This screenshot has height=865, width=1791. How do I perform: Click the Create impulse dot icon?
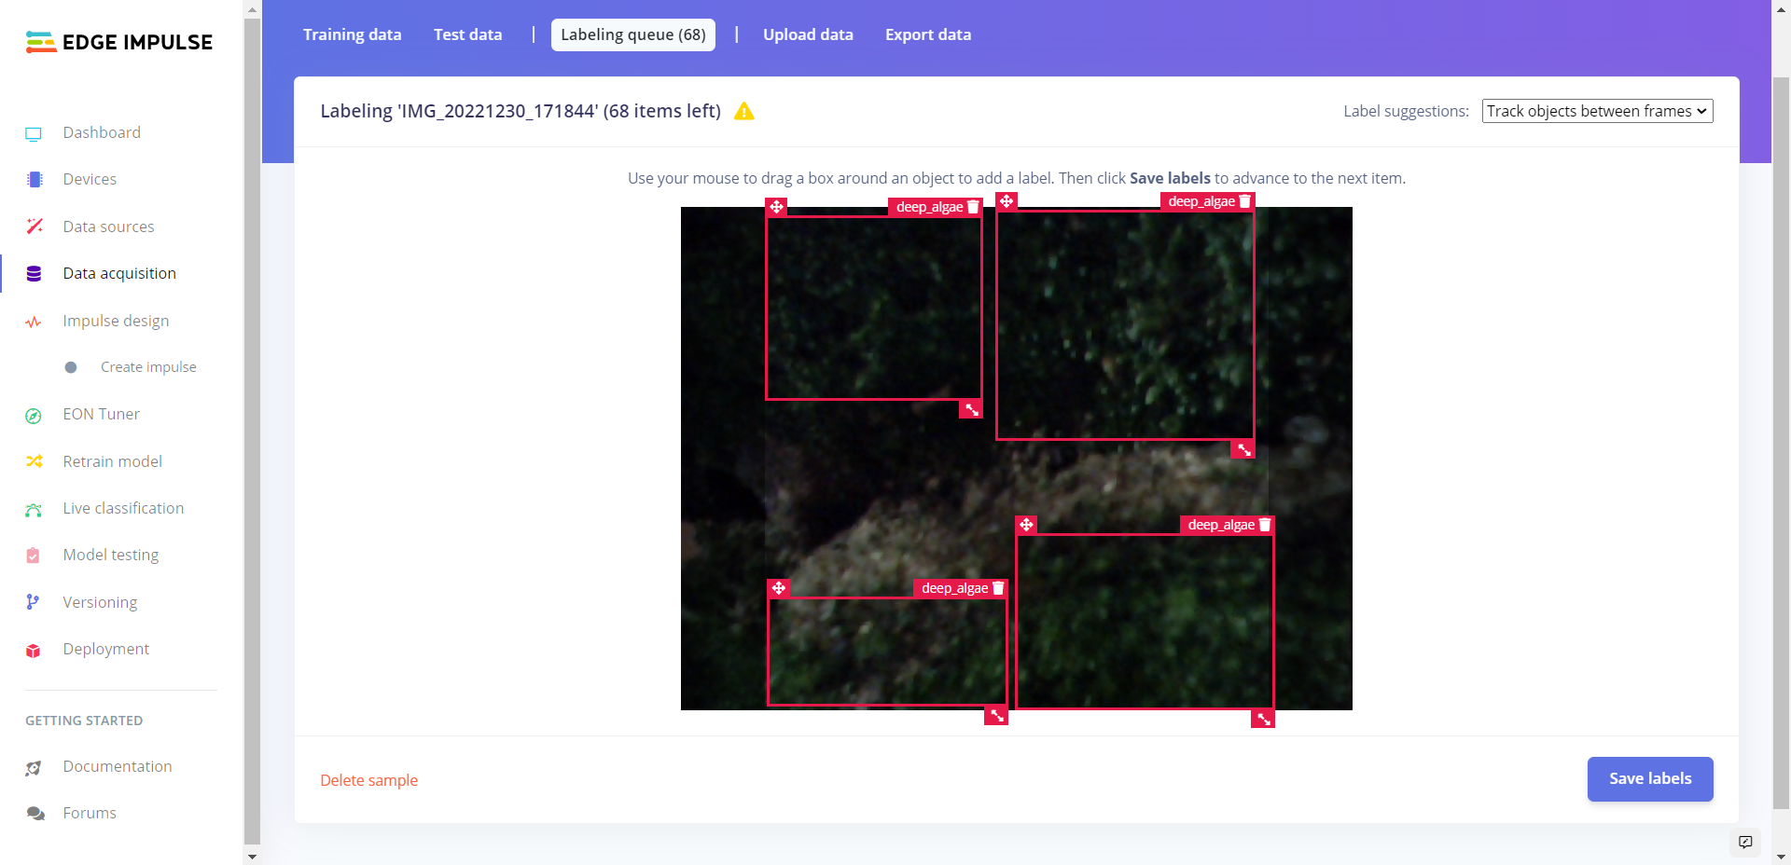[71, 367]
